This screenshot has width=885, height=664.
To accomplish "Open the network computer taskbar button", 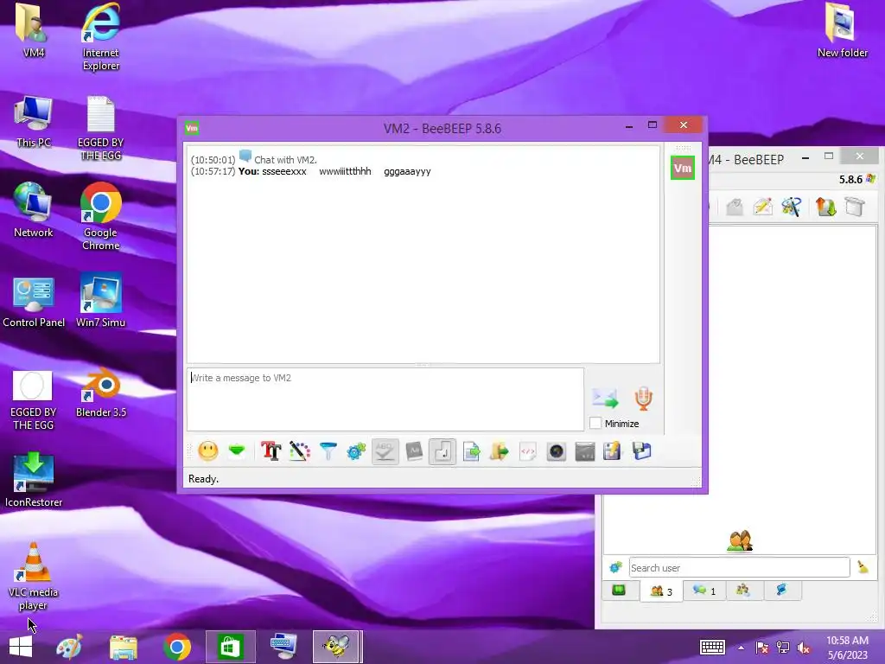I will pyautogui.click(x=283, y=647).
